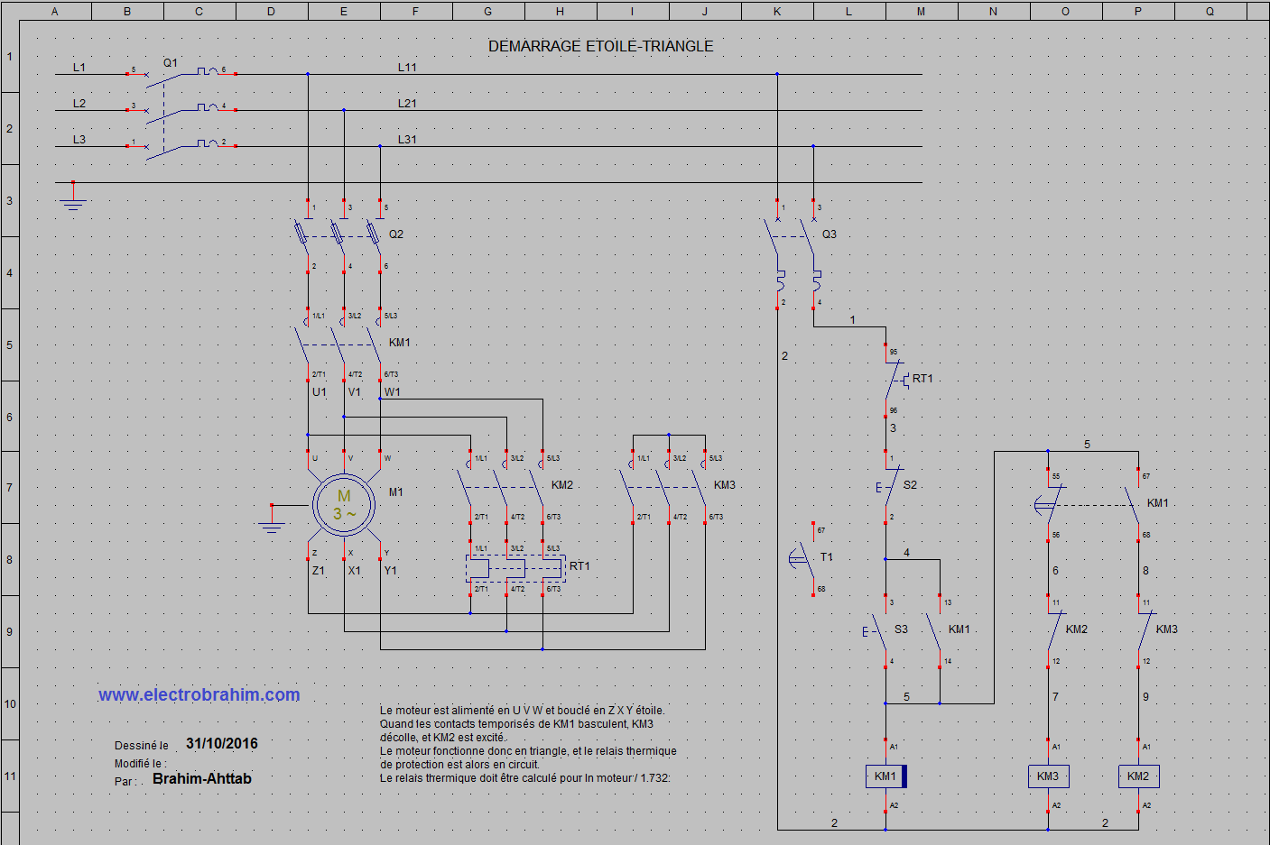Open the www.electrobrahim.com link

tap(199, 694)
